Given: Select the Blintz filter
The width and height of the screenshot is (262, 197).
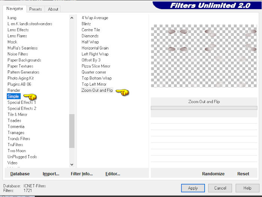Looking at the screenshot, I should click(86, 24).
